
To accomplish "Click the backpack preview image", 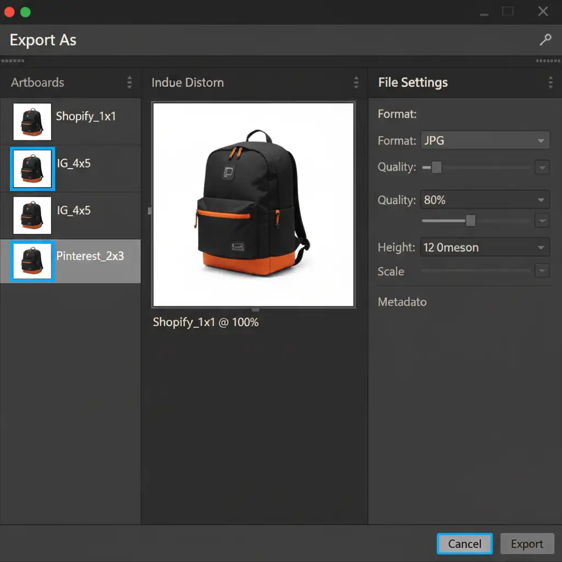I will pyautogui.click(x=254, y=204).
